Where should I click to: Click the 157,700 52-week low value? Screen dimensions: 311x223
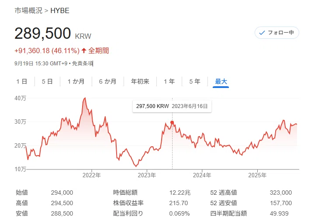tap(281, 203)
